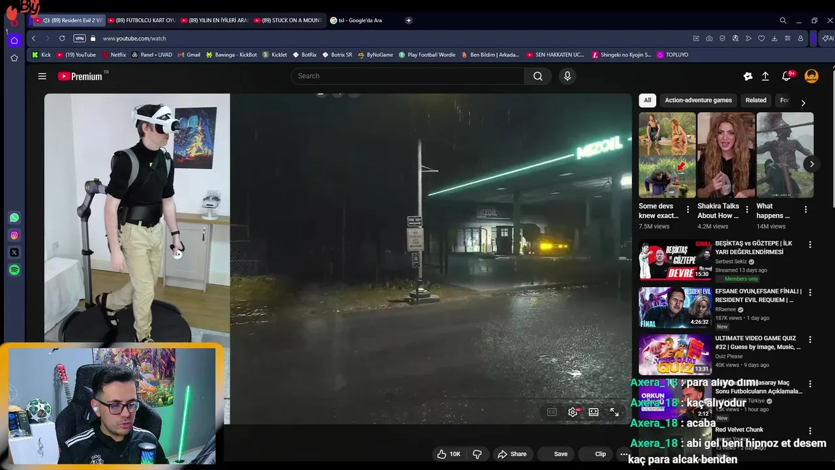
Task: Open the YouTube create upload icon
Action: 765,76
